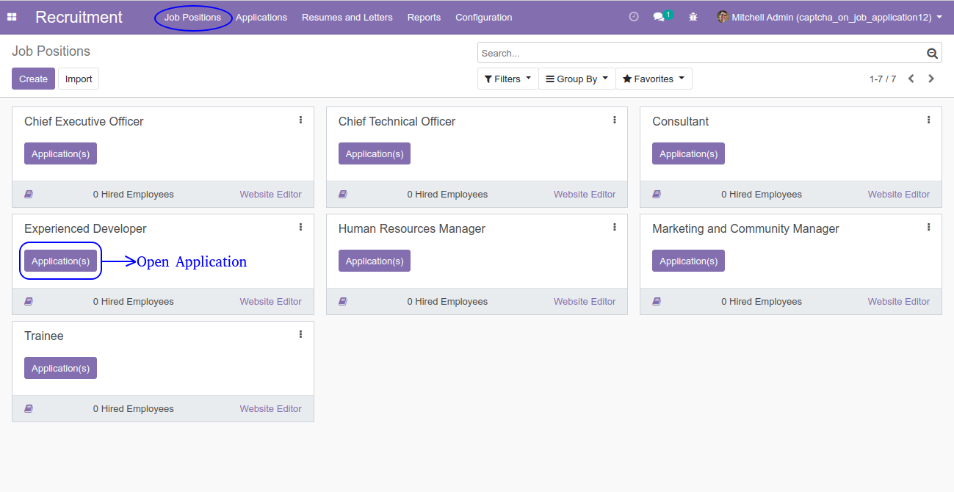Image resolution: width=954 pixels, height=492 pixels.
Task: Expand the Group By dropdown
Action: point(577,79)
